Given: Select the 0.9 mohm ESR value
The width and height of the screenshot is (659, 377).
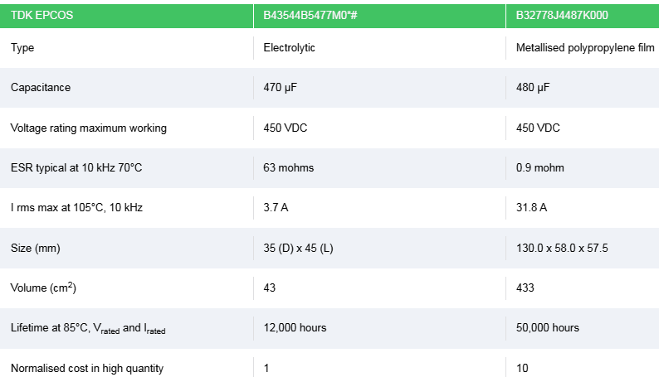Looking at the screenshot, I should [539, 167].
